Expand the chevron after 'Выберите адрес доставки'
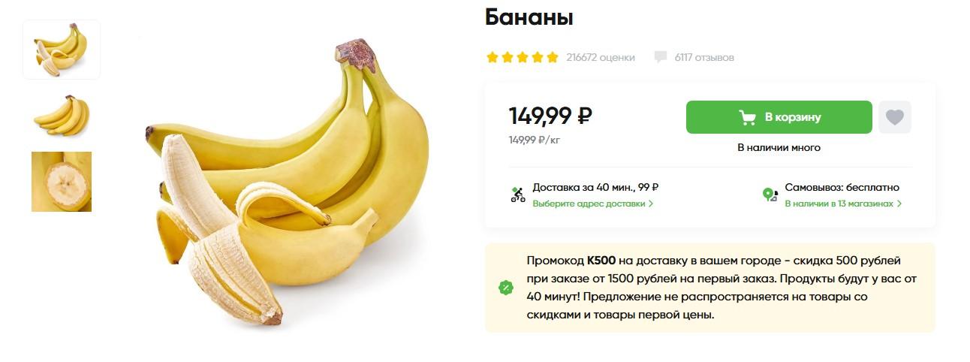970x362 pixels. [651, 204]
